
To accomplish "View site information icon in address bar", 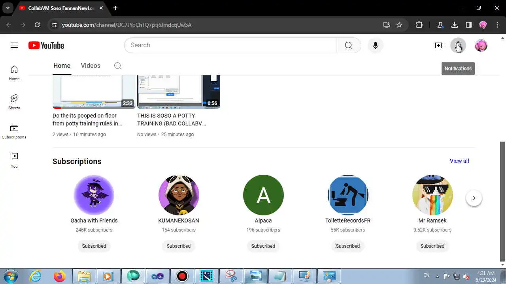I will pyautogui.click(x=54, y=25).
